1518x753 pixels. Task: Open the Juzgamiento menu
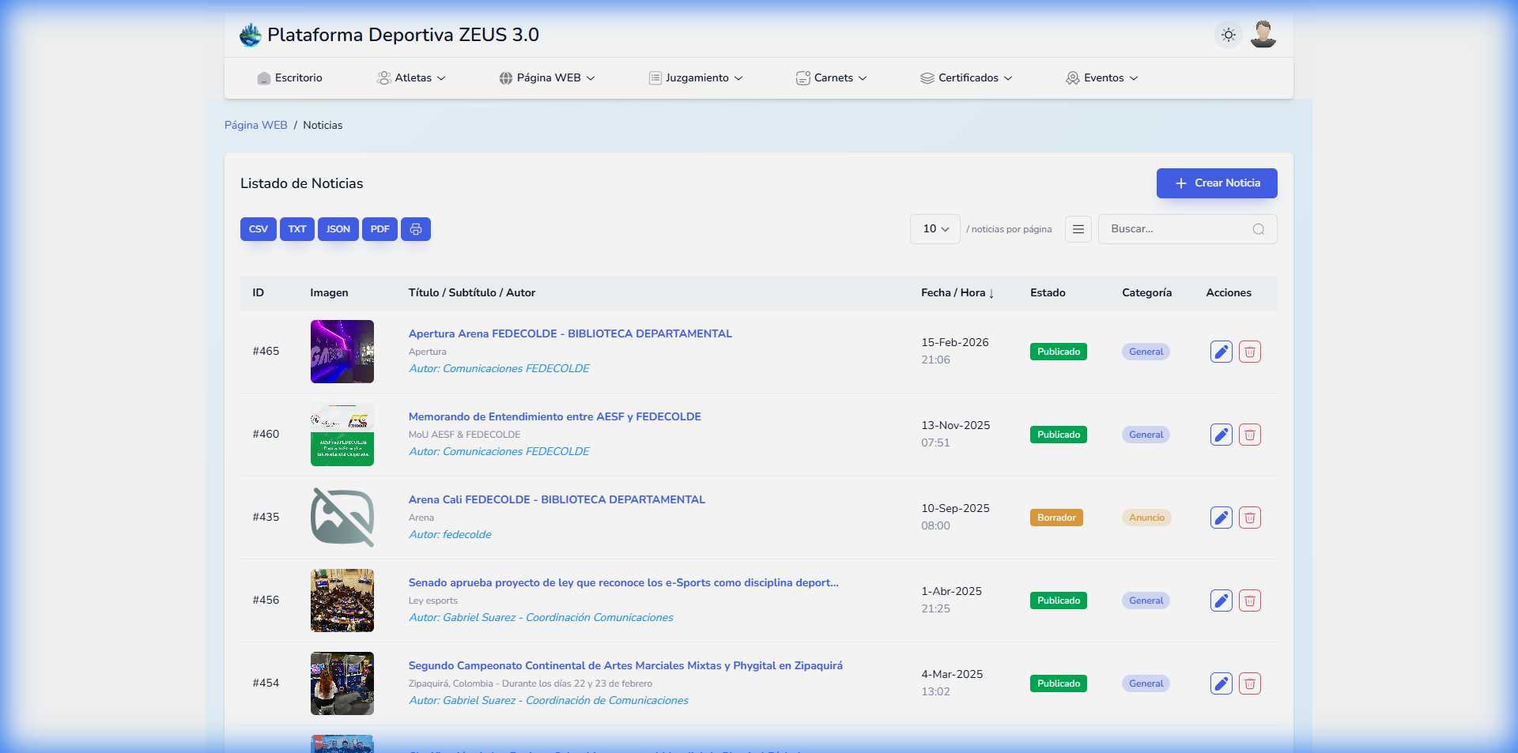696,78
